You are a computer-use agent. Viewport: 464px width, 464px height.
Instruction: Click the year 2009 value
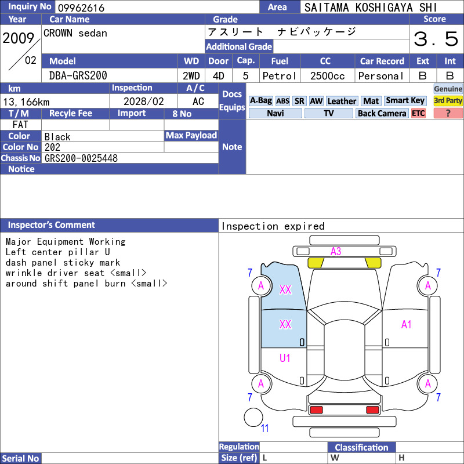19,38
